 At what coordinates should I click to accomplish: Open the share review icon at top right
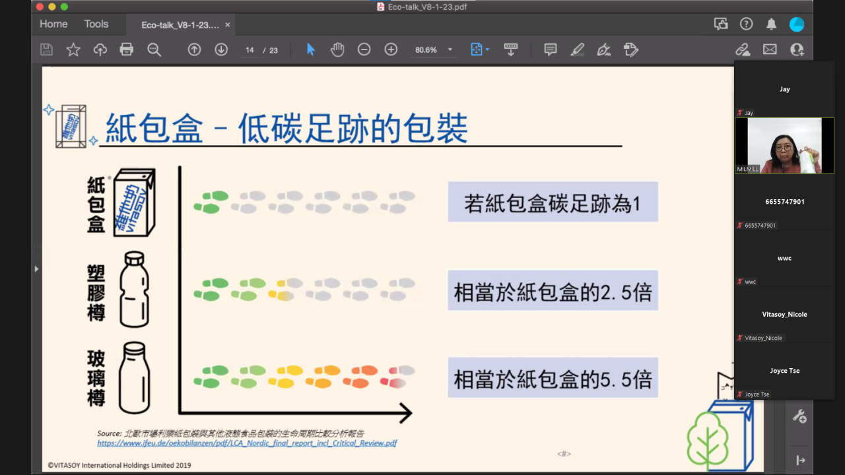721,24
